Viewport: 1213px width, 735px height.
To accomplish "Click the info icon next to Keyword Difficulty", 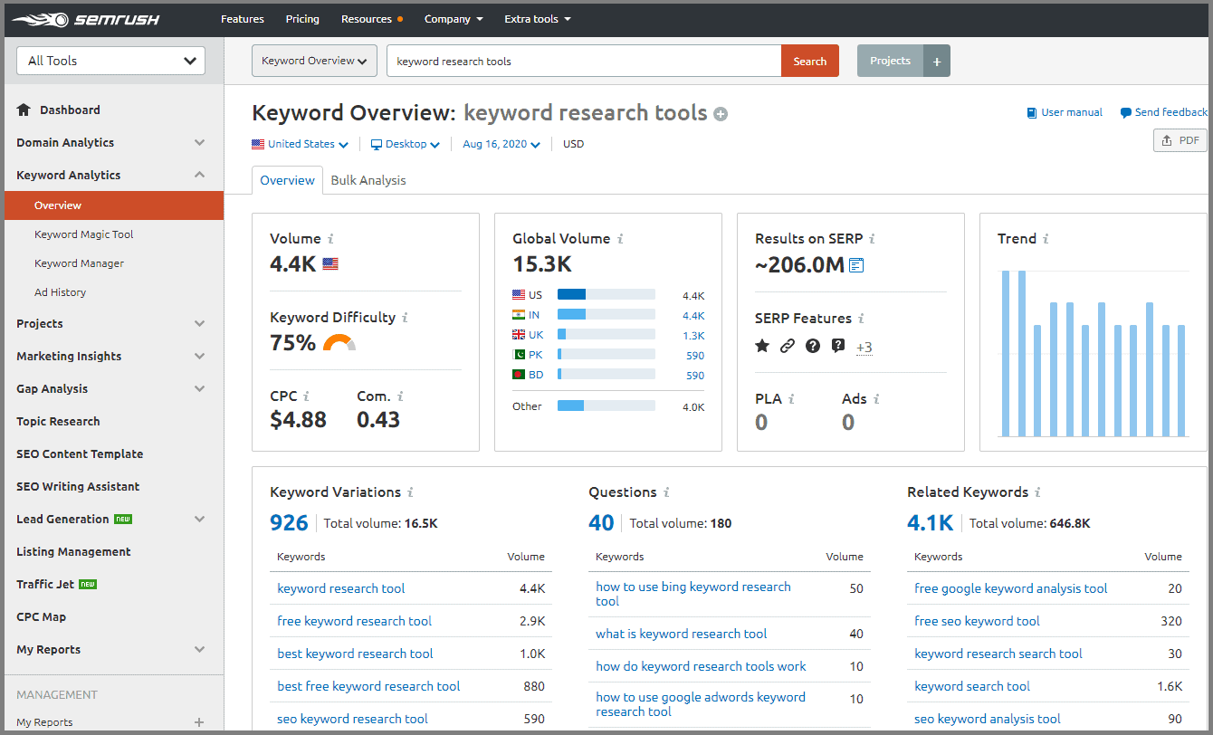I will (x=405, y=318).
